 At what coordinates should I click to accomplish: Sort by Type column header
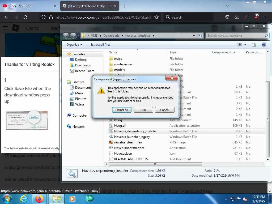coord(173,52)
